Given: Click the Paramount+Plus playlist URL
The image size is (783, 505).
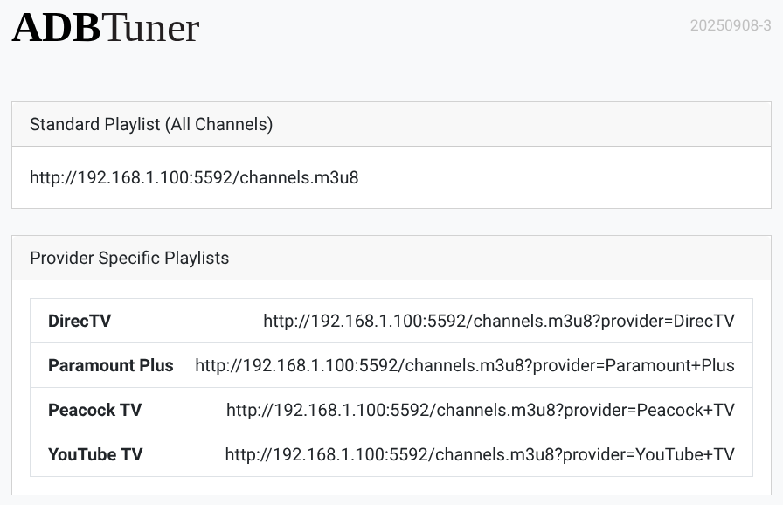Looking at the screenshot, I should (x=464, y=365).
